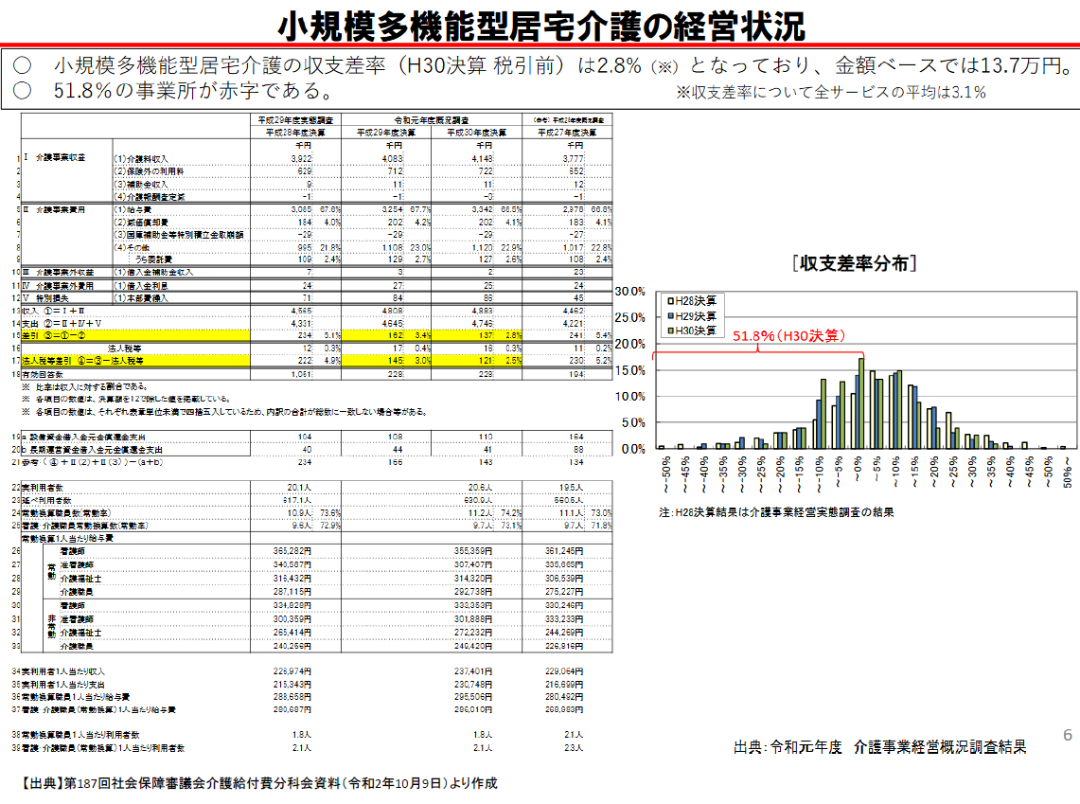
Task: Click row label 常勤換算職員1人当たり給与費
Action: tap(75, 697)
